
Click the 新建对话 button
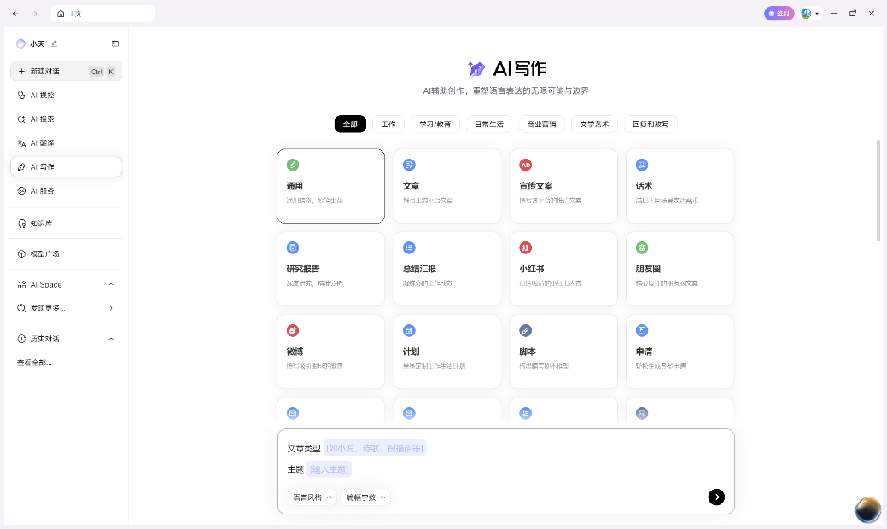pyautogui.click(x=66, y=72)
